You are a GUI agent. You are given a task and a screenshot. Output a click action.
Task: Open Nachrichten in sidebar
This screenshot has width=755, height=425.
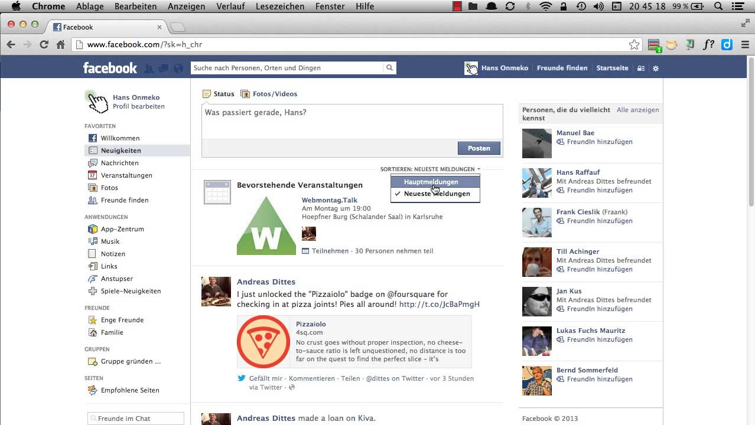(119, 163)
